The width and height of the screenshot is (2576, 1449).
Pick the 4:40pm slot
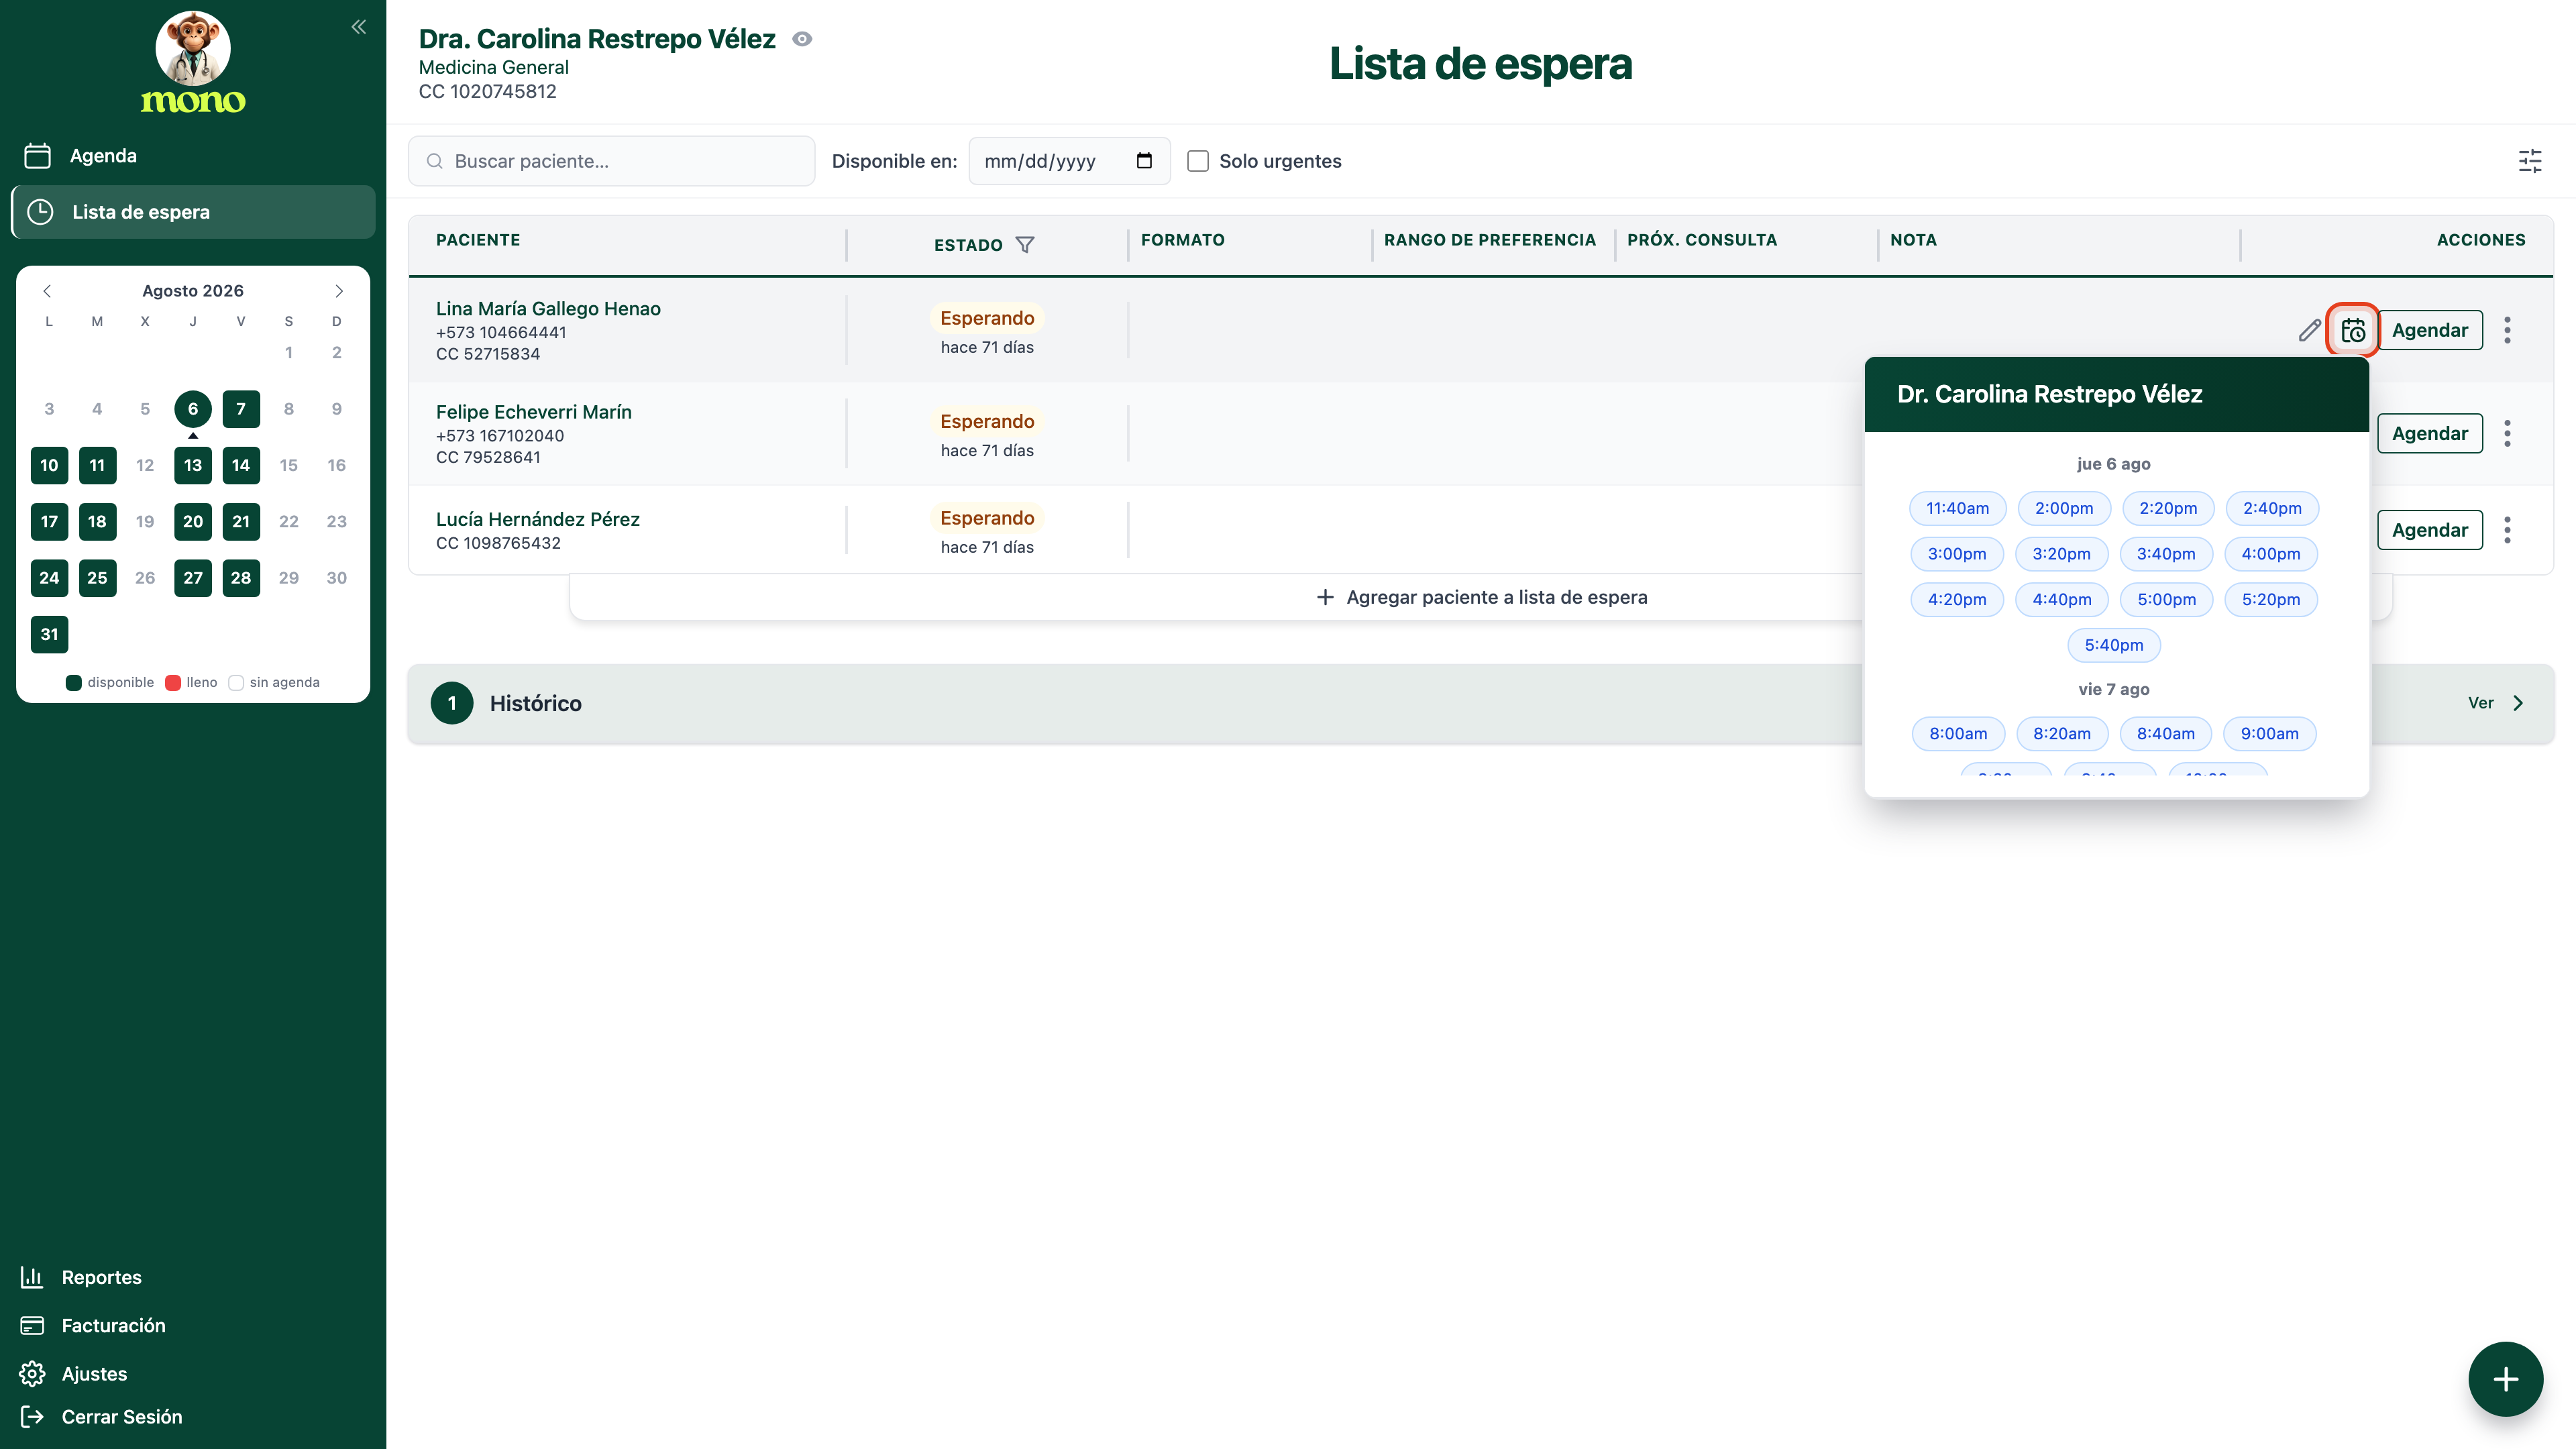click(x=2061, y=600)
